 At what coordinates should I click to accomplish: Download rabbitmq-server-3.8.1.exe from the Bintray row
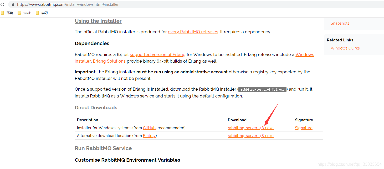tap(250, 135)
